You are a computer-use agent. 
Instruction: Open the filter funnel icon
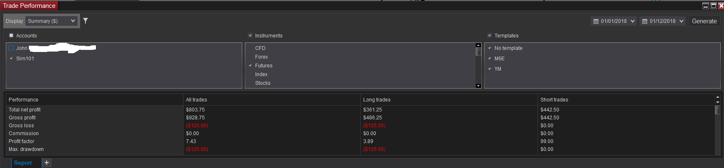[x=85, y=21]
